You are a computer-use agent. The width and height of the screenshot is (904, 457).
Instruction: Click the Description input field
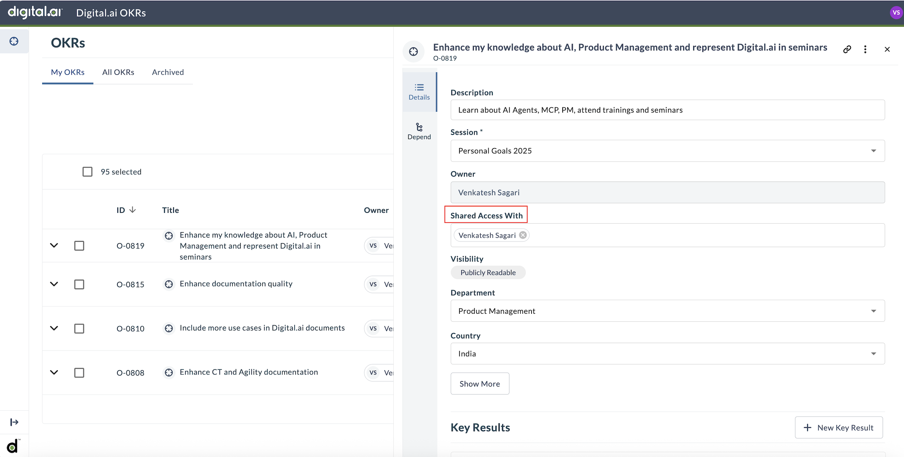pyautogui.click(x=667, y=110)
